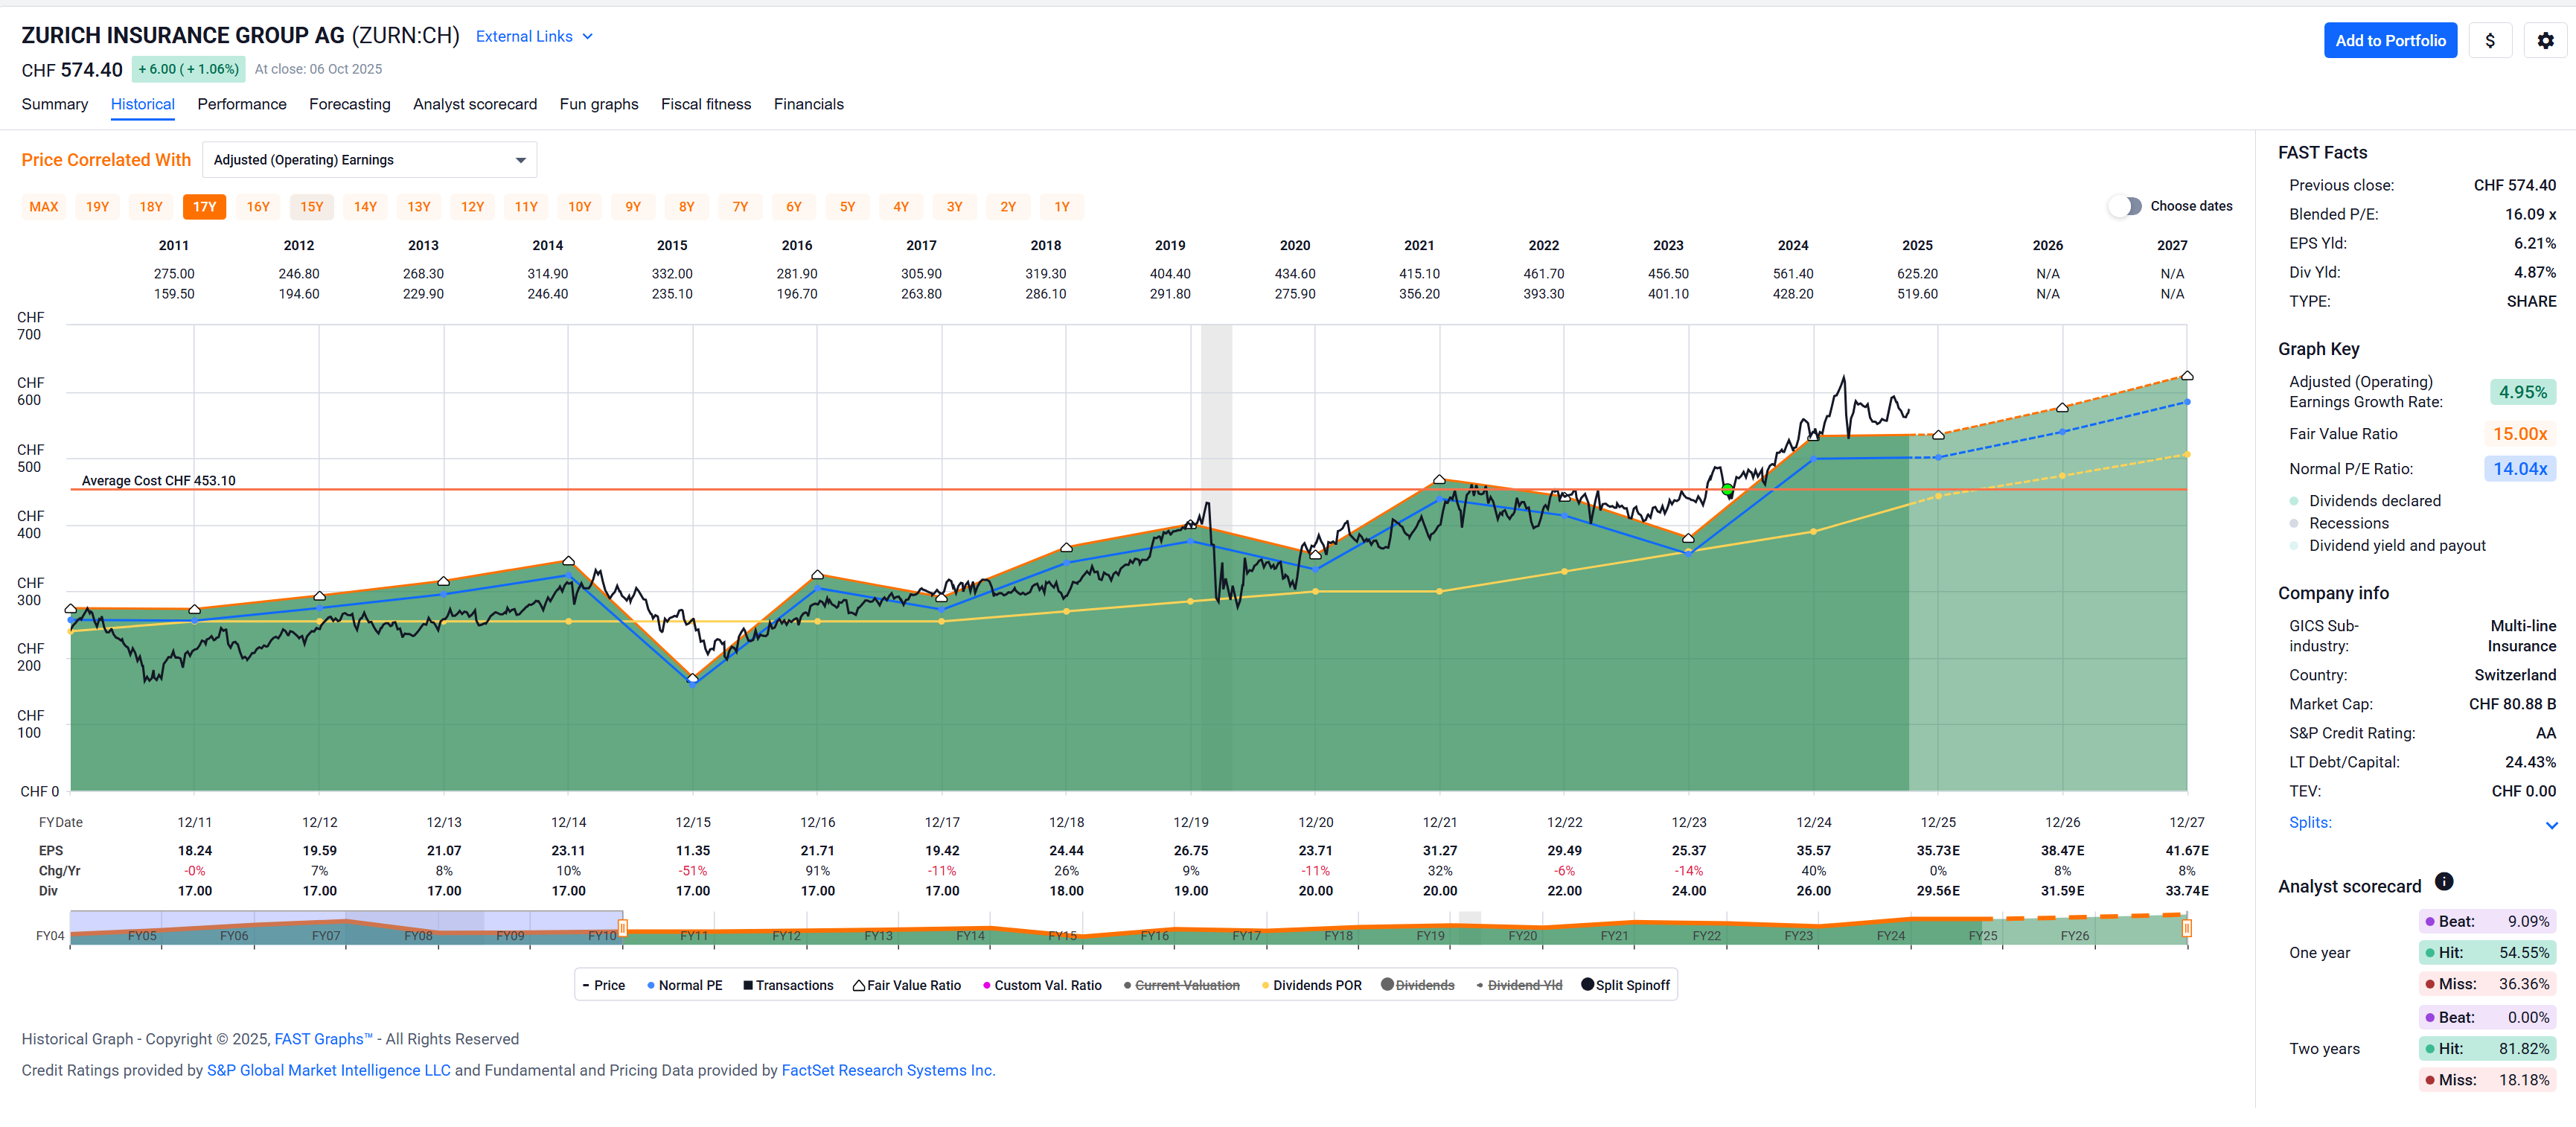Image resolution: width=2576 pixels, height=1127 pixels.
Task: Click the right timeline range slider handle
Action: pyautogui.click(x=2186, y=929)
